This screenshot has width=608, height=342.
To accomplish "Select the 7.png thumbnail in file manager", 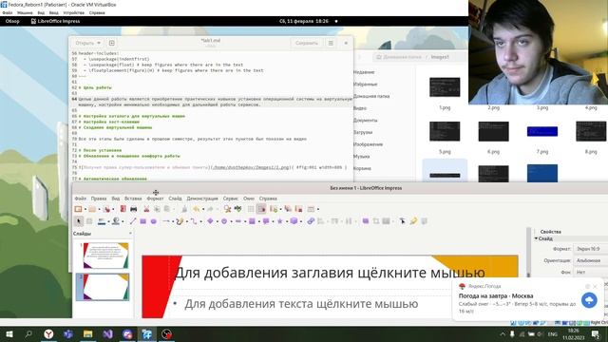I will (x=542, y=131).
